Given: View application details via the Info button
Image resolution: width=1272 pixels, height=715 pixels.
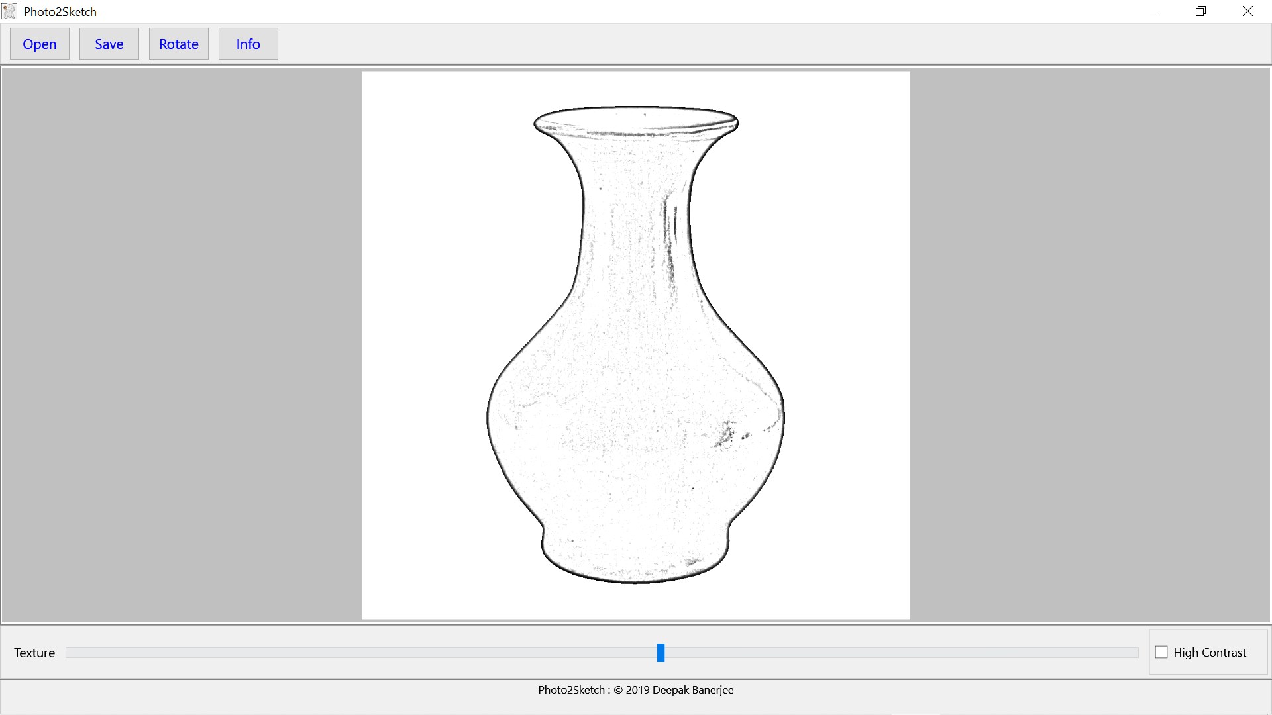Looking at the screenshot, I should pyautogui.click(x=248, y=44).
